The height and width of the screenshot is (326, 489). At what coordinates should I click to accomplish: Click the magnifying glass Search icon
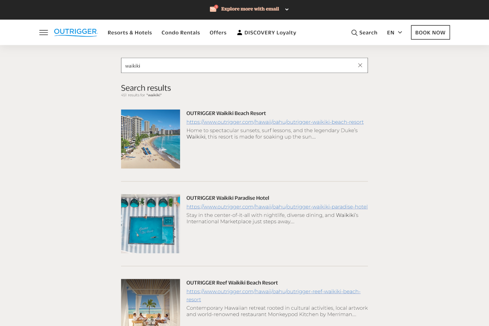tap(354, 32)
